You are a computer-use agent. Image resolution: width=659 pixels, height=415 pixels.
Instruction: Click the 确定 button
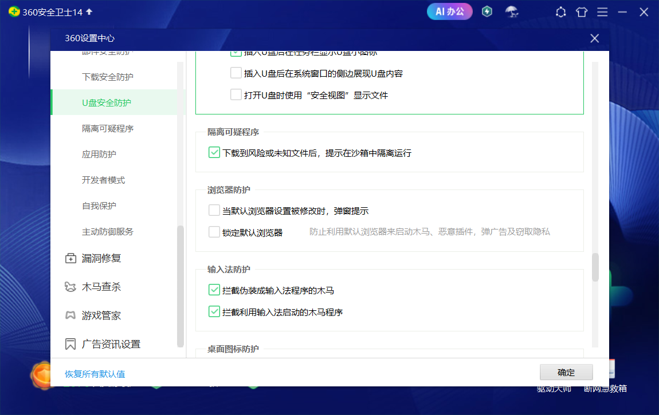566,372
